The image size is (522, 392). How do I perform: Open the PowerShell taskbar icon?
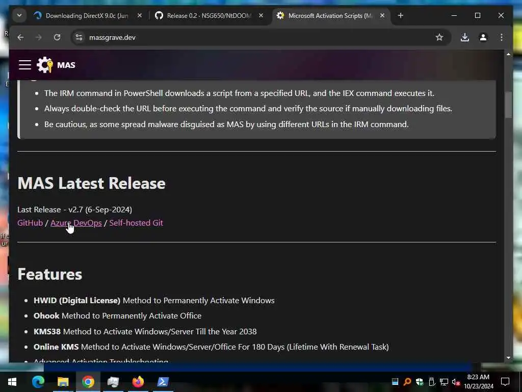pyautogui.click(x=163, y=382)
